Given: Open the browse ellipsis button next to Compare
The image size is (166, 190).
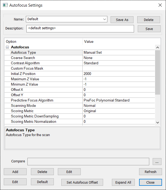Looking at the screenshot, I should (x=157, y=161).
